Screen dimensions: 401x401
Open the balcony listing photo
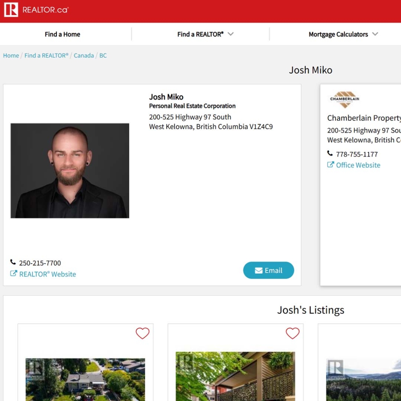235,376
